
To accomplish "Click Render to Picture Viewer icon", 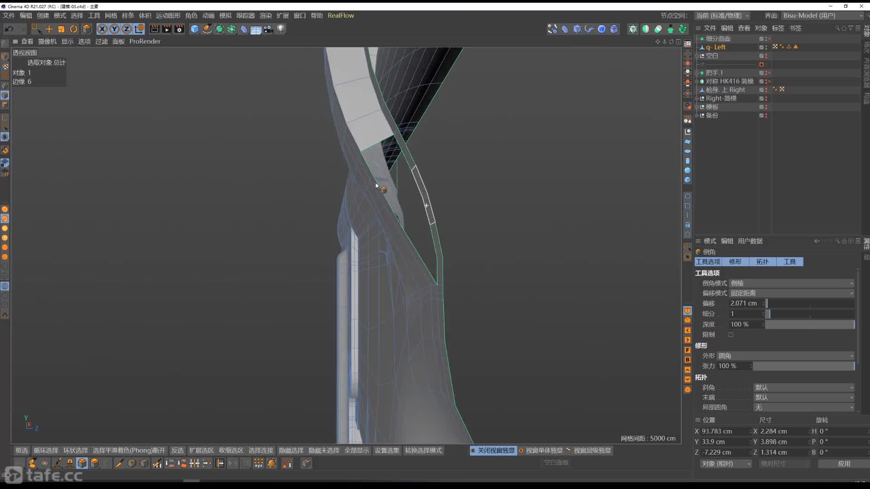I will (x=167, y=29).
